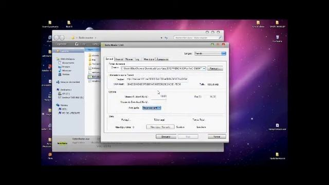Click the Explorer back arrow button
The width and height of the screenshot is (329, 185).
(x=56, y=38)
